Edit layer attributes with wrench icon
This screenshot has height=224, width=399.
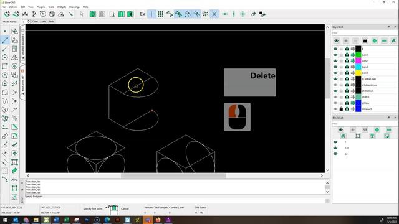click(x=393, y=40)
